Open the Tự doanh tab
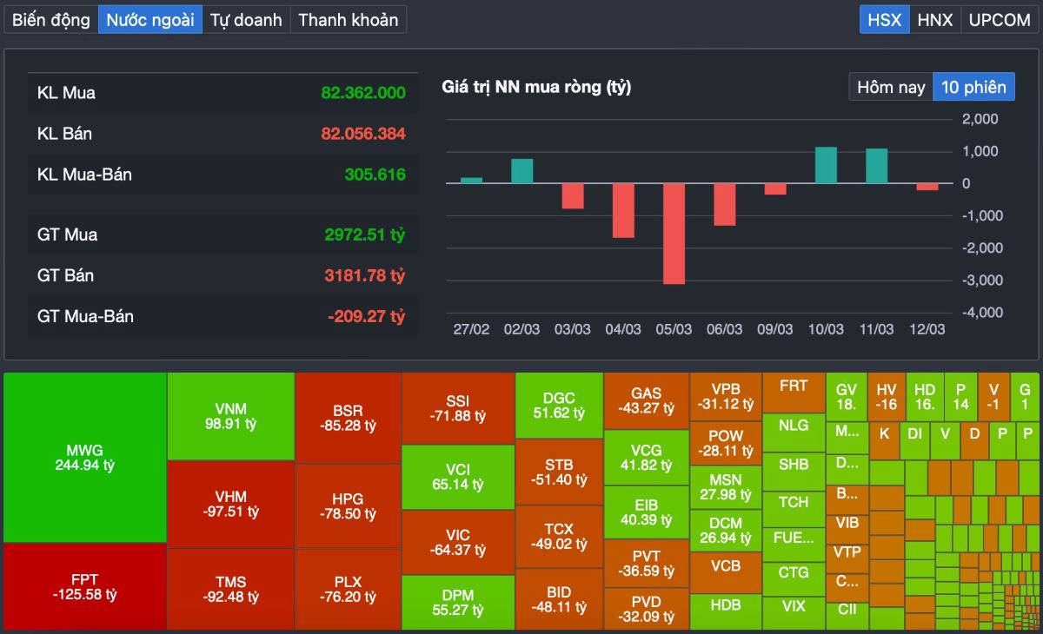Screen dimensions: 1043x634 246,19
